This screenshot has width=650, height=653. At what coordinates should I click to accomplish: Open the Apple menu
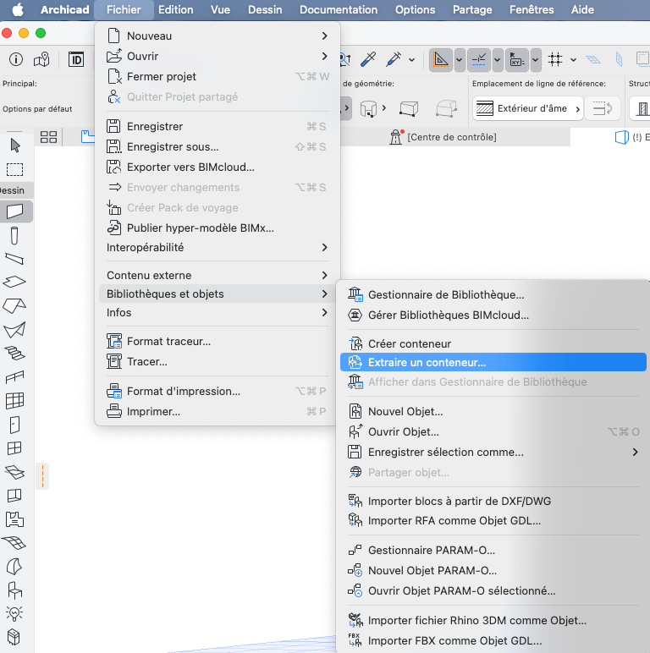[x=18, y=9]
